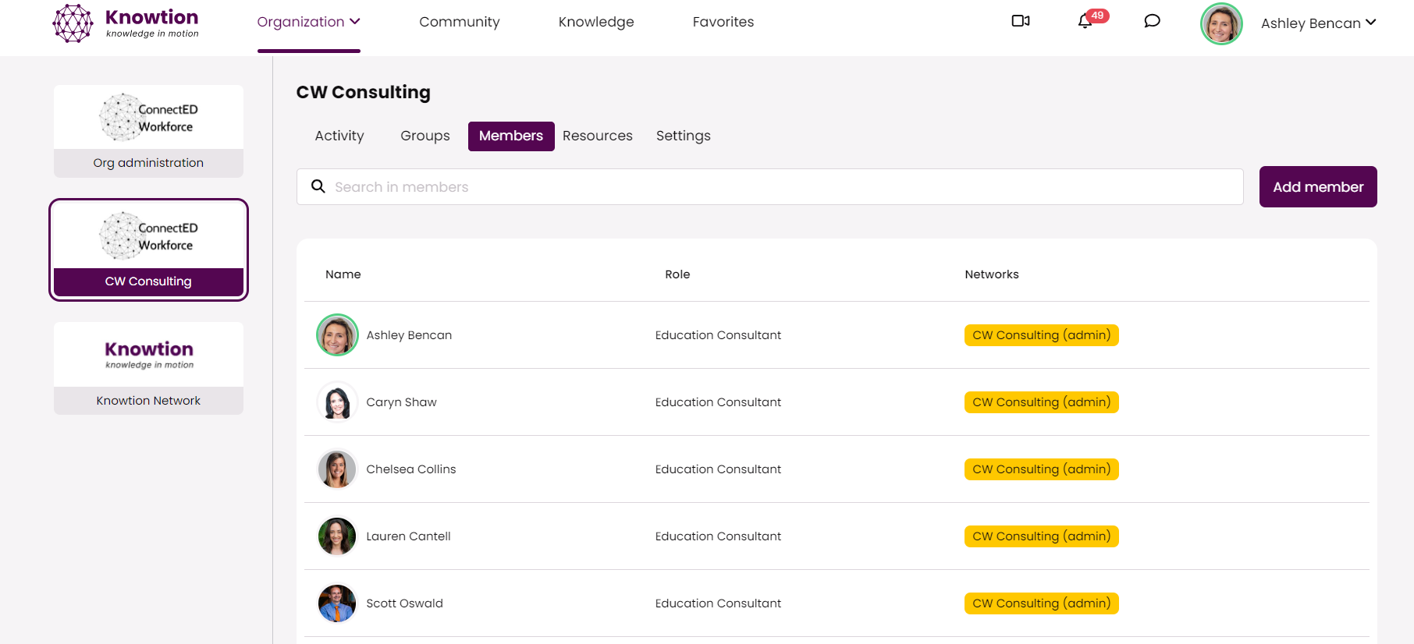Expand the Ashley Bencan user menu
This screenshot has height=644, width=1414.
(x=1318, y=23)
